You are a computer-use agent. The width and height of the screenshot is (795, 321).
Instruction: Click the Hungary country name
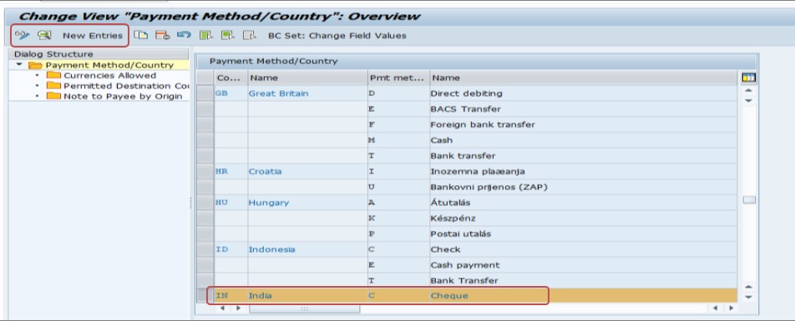tap(269, 203)
